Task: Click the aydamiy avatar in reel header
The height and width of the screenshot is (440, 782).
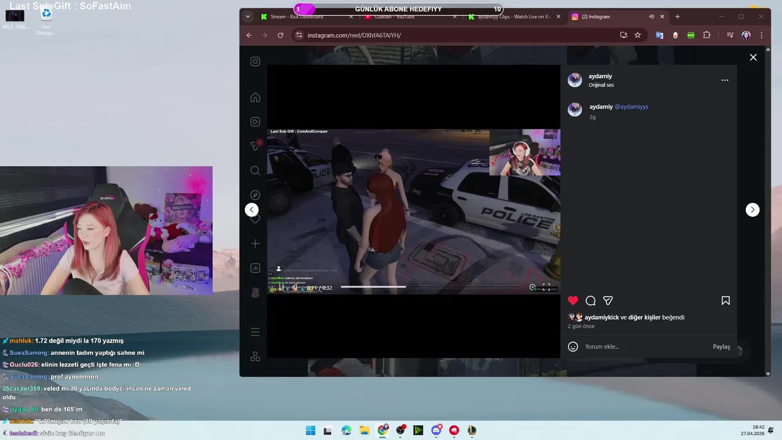Action: (x=575, y=80)
